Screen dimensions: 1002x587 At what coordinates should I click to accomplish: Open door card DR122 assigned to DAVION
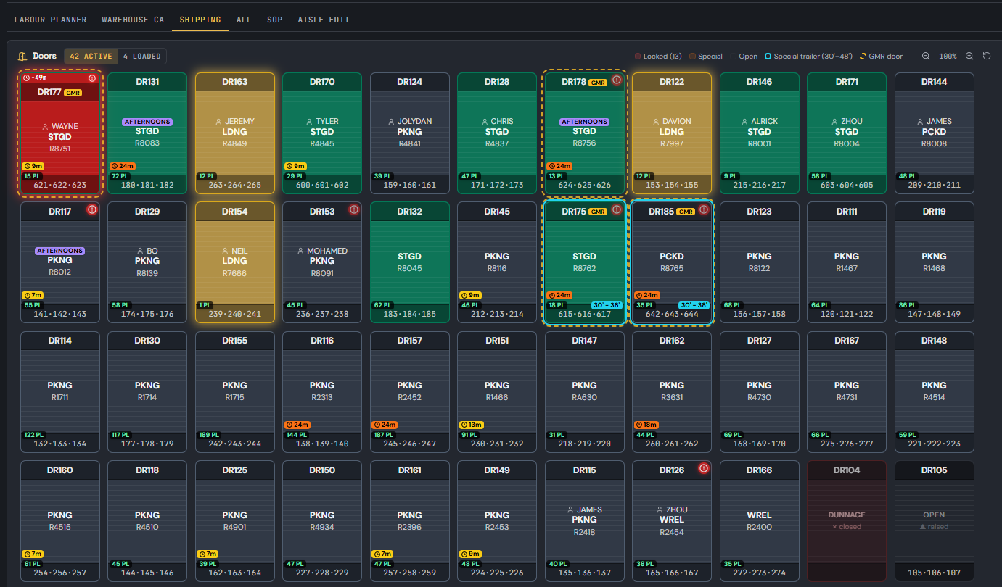click(x=672, y=133)
